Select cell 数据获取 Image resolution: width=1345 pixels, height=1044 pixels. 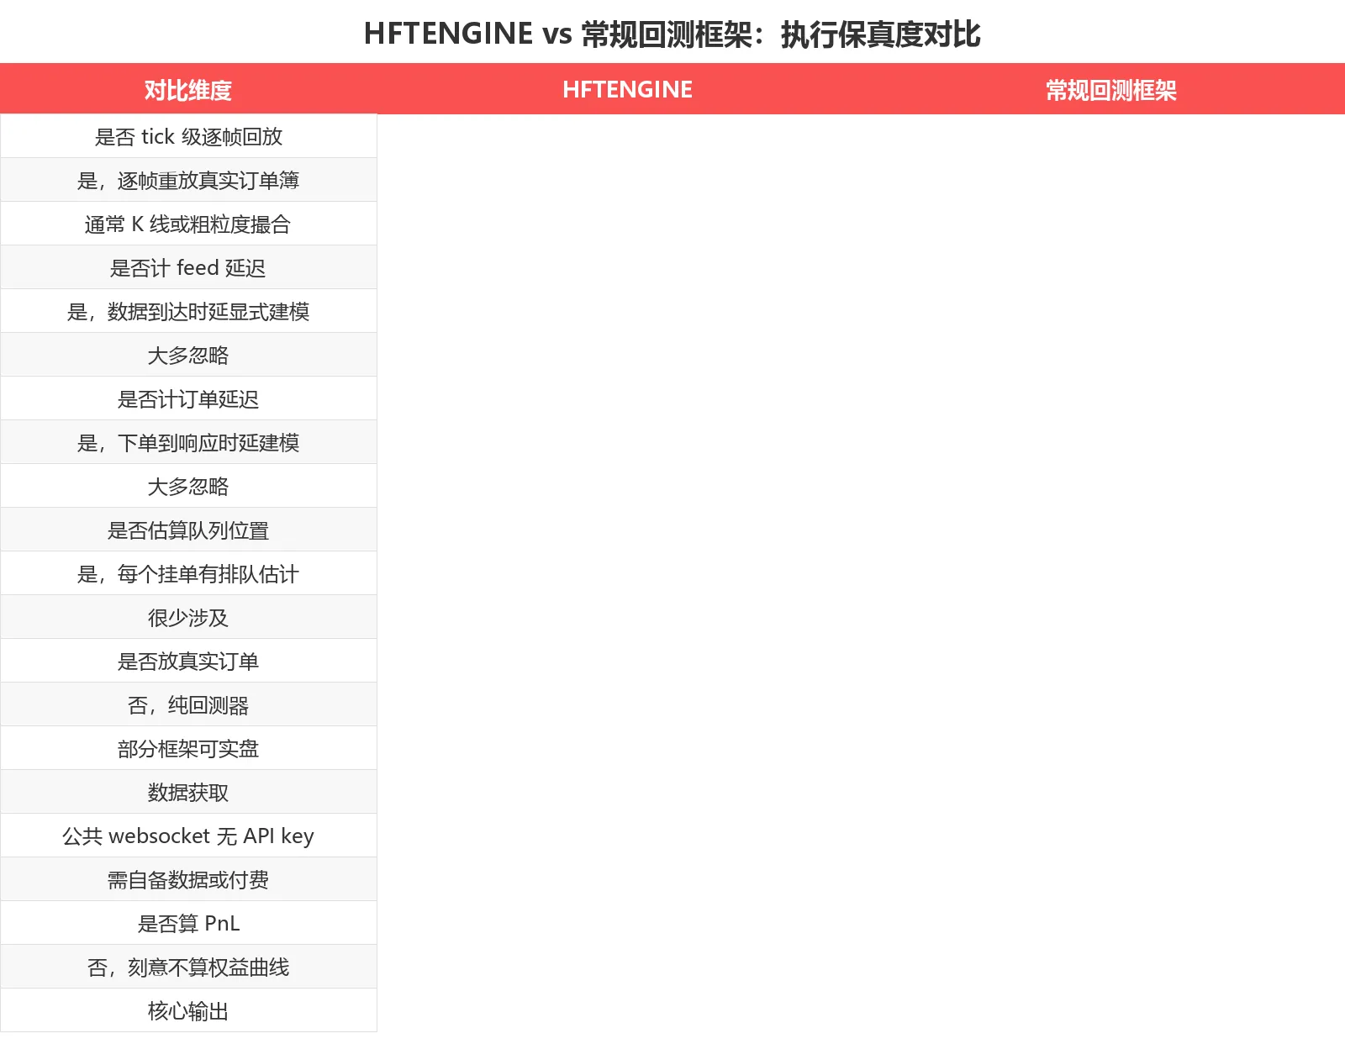click(188, 792)
